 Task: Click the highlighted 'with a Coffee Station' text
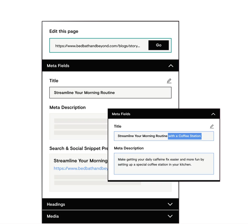point(185,136)
